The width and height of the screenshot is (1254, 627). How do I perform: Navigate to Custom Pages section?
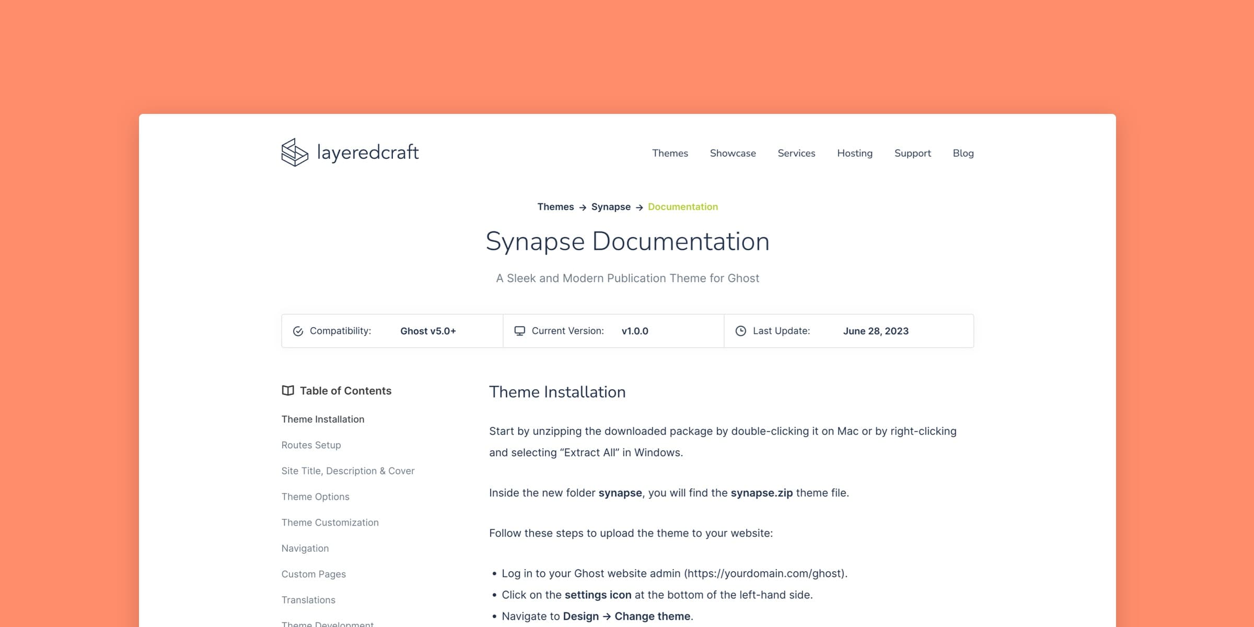point(313,574)
